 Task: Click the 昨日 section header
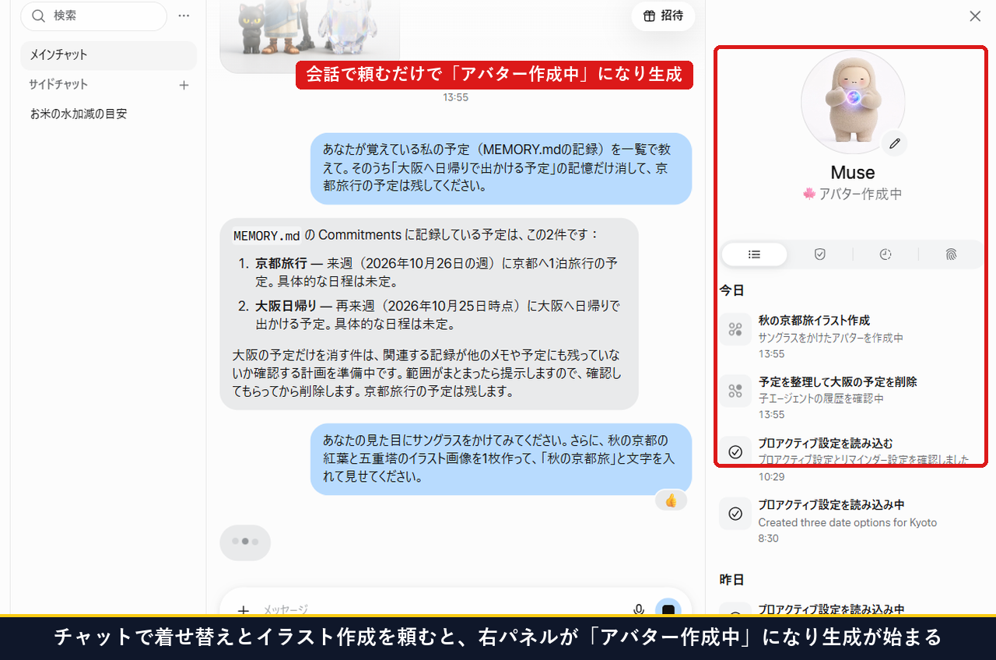731,580
